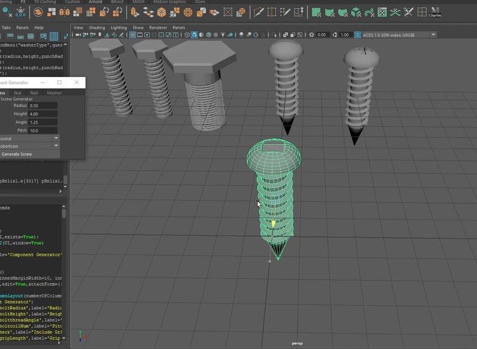477x349 pixels.
Task: Click the Cylindrical UV mapping green icon
Action: (330, 12)
